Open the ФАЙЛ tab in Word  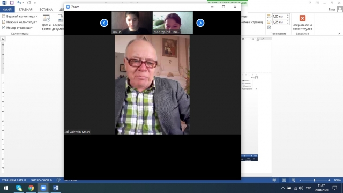click(x=7, y=10)
